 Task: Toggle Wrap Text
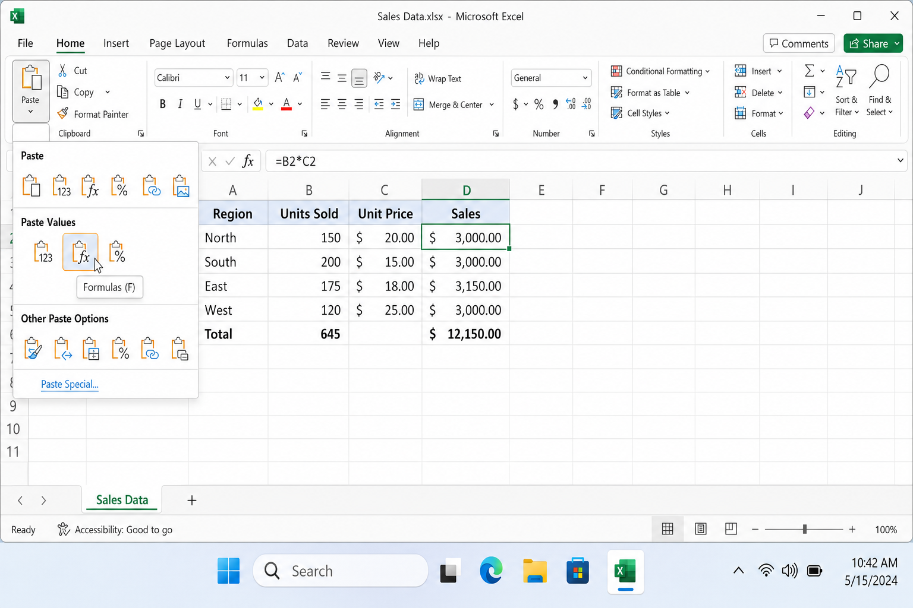[437, 78]
